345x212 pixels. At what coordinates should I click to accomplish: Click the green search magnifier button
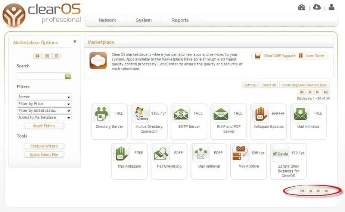68,76
